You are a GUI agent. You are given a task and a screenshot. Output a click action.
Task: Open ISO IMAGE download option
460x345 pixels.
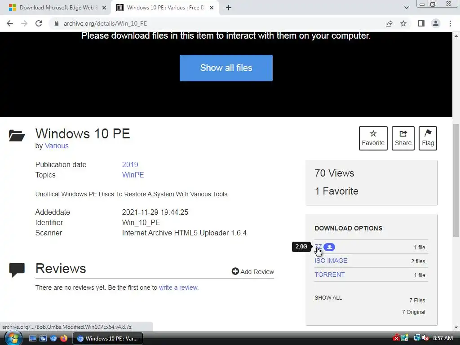pos(331,261)
